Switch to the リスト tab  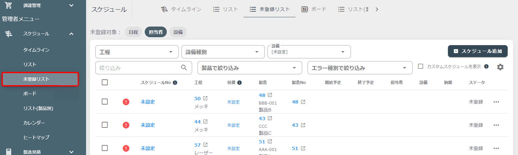(x=225, y=9)
